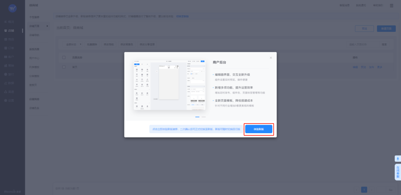Open the 订单 orders sidebar icon
The height and width of the screenshot is (195, 401).
click(6, 48)
